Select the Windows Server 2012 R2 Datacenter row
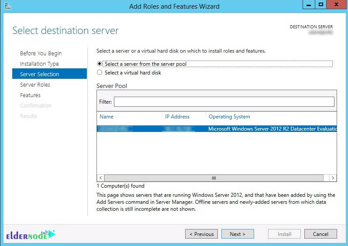 (x=217, y=129)
